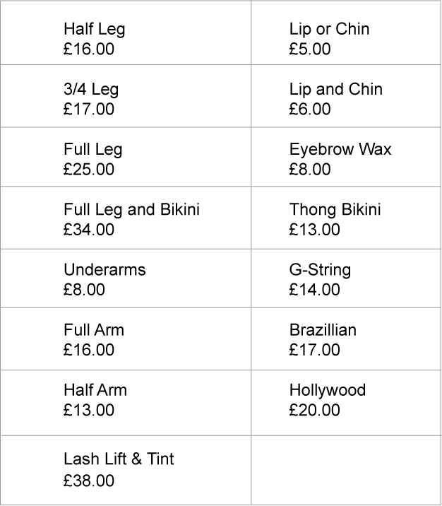Click the £5.00 price
Image resolution: width=442 pixels, height=506 pixels.
tap(309, 49)
